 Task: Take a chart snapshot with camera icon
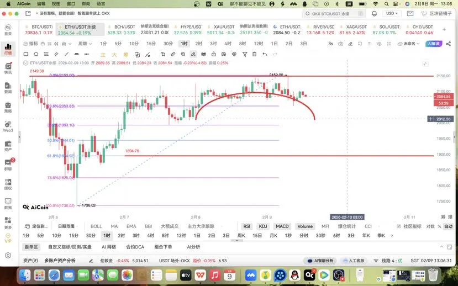340,44
